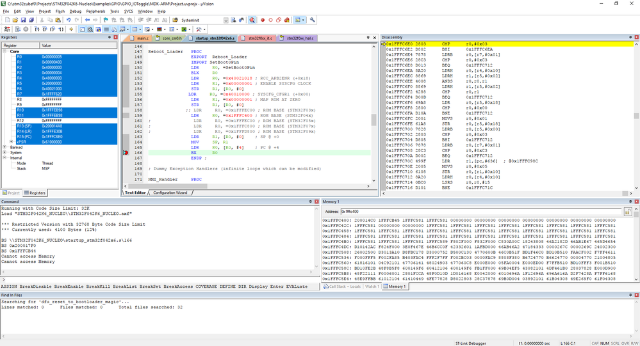The image size is (640, 346).
Task: Switch to the main.c editor tab
Action: point(140,38)
